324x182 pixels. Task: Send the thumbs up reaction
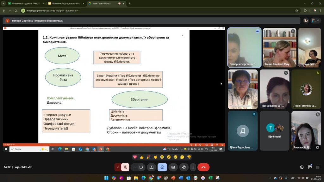(141, 157)
